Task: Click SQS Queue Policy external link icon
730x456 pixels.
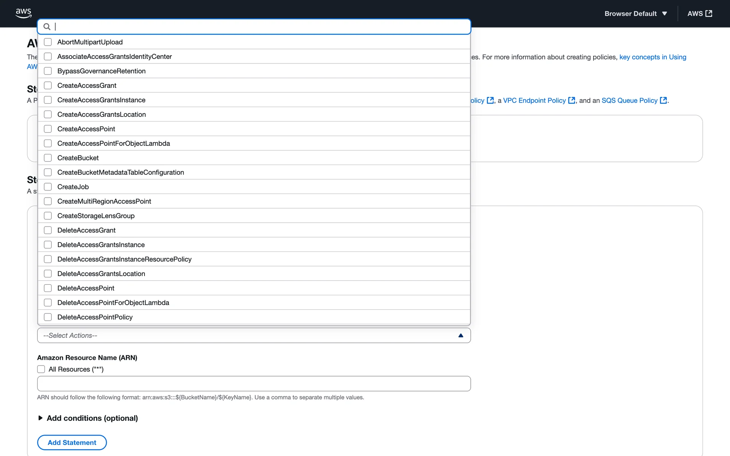Action: coord(663,100)
